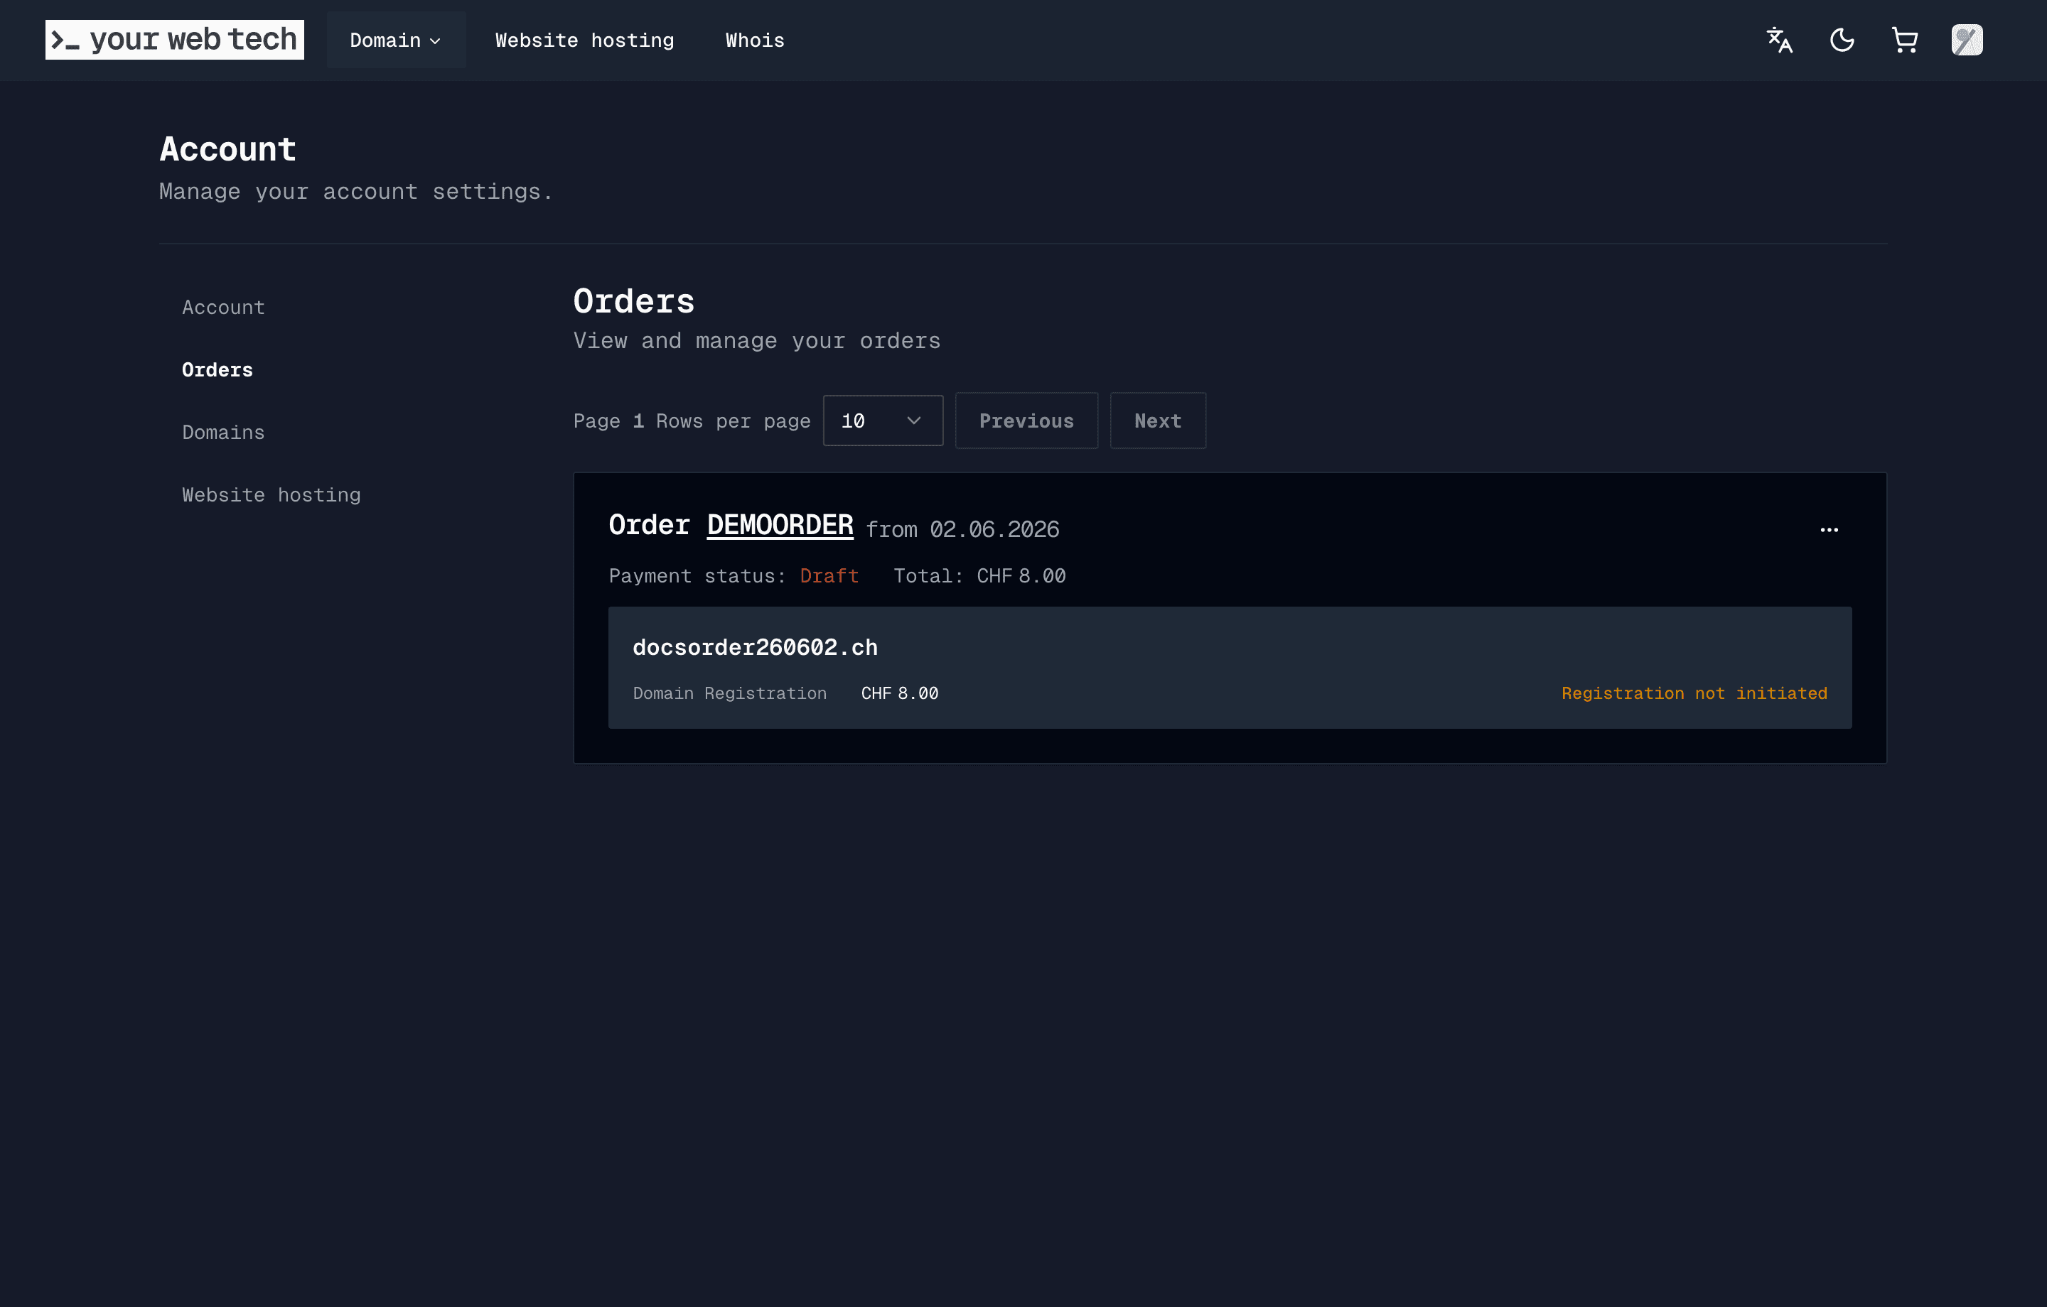Click the order Total: CHF 8.00 text
Viewport: 2047px width, 1307px height.
tap(979, 576)
